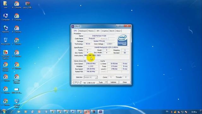
Task: Open the '3 - Chrome' desktop shortcut
Action: pyautogui.click(x=5, y=102)
